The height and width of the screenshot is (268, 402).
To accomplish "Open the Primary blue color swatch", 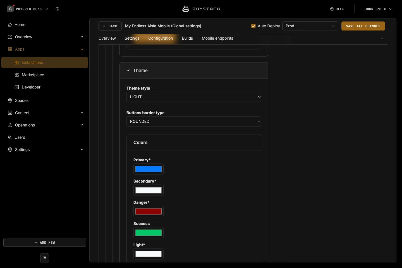I will 149,169.
